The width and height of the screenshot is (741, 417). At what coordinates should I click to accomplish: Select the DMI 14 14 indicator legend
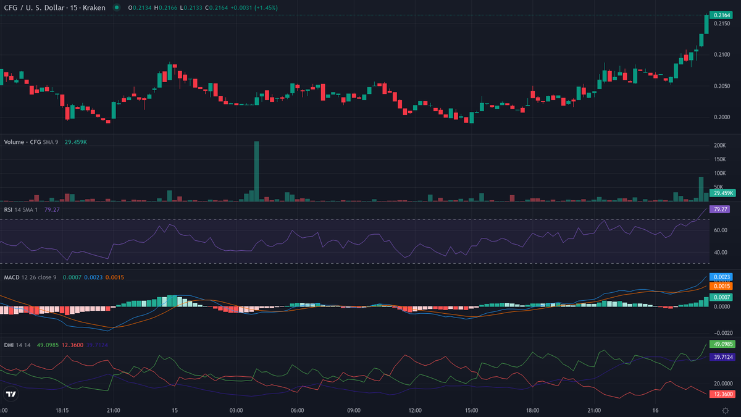pyautogui.click(x=19, y=345)
